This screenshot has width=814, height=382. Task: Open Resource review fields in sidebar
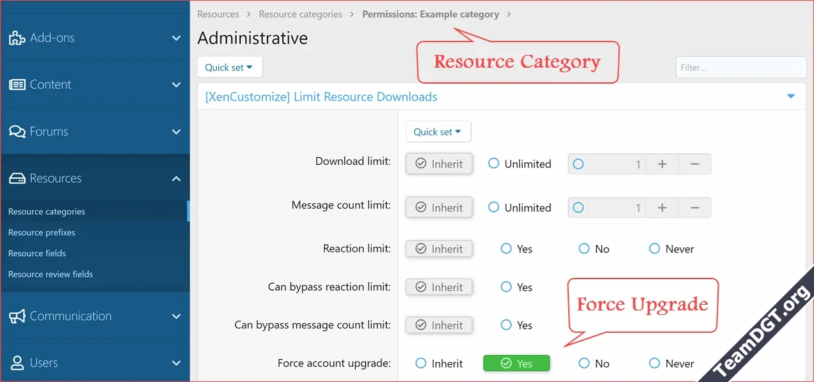[x=51, y=274]
